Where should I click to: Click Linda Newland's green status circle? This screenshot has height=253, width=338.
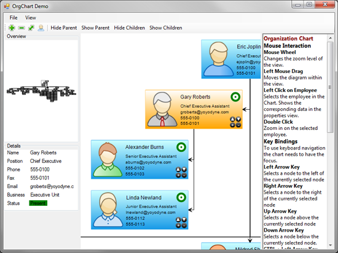[181, 197]
